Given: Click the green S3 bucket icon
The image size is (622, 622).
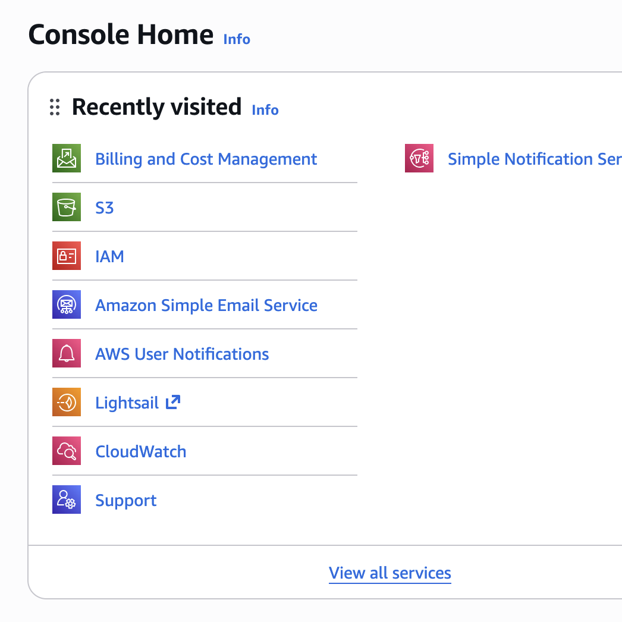Looking at the screenshot, I should (x=67, y=208).
